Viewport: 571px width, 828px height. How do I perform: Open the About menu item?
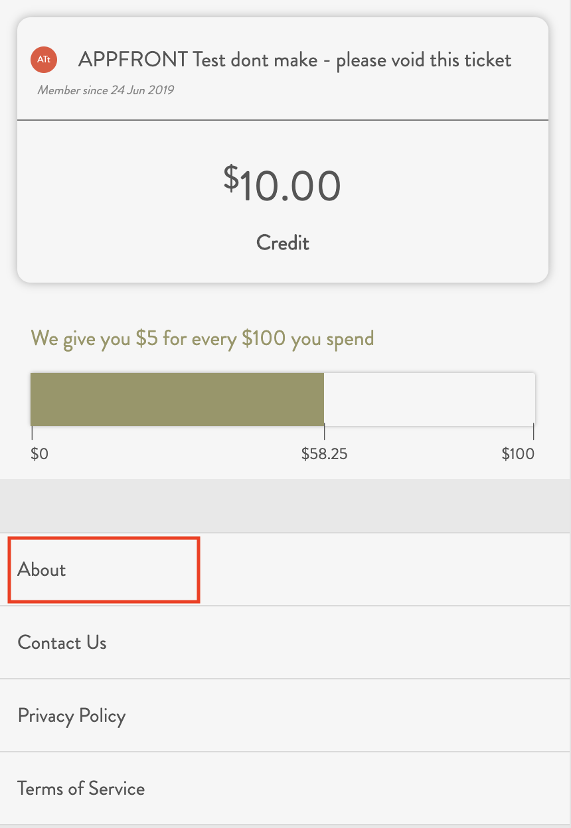(x=285, y=569)
